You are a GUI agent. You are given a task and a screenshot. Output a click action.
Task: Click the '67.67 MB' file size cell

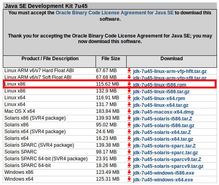click(106, 71)
